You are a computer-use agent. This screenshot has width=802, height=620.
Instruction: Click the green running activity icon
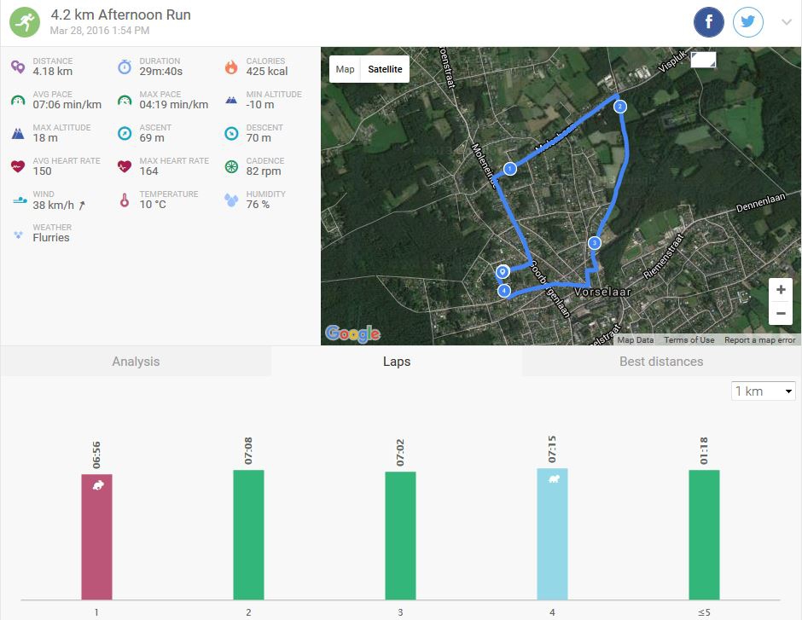(25, 22)
